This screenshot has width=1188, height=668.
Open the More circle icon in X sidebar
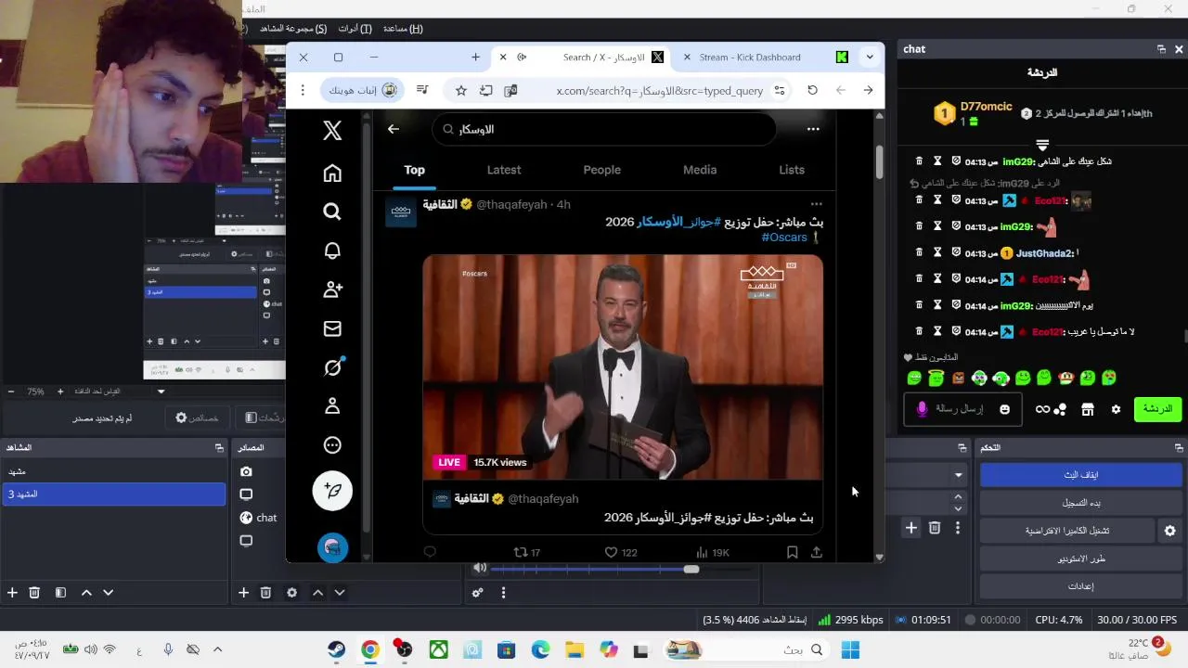point(332,445)
